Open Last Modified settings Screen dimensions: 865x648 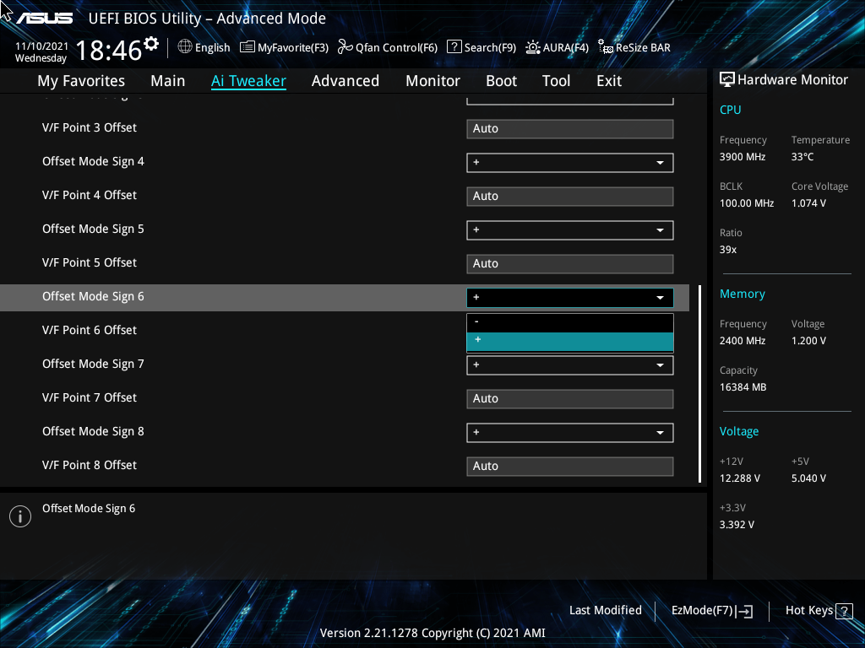[x=605, y=611]
